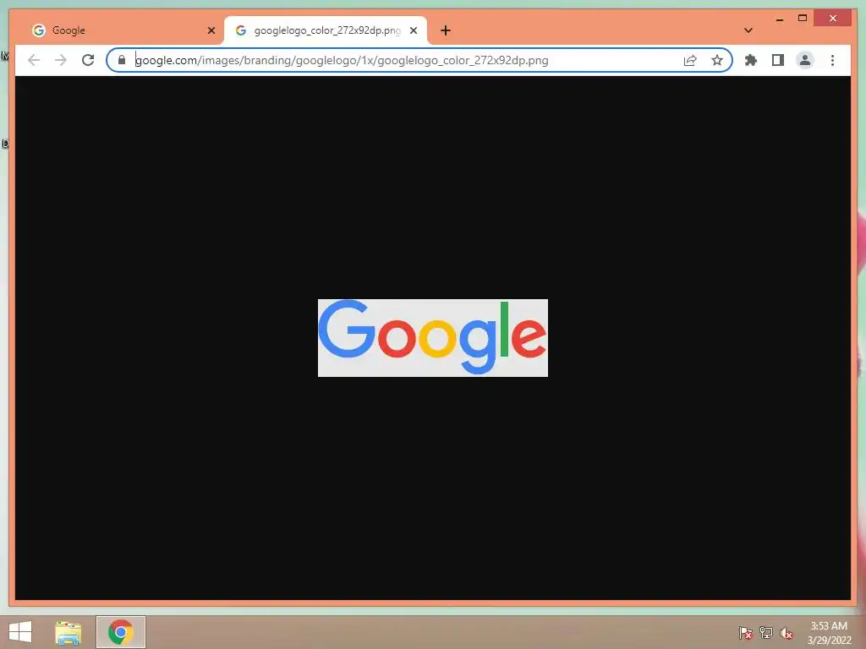The image size is (866, 649).
Task: Select the googlelogo_color_272x92dp.png tab
Action: 326,30
